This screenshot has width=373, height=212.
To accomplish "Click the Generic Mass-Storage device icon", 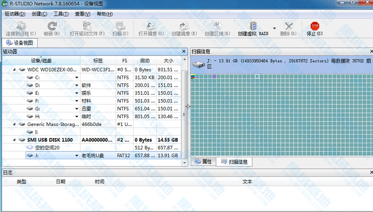I will pyautogui.click(x=22, y=124).
